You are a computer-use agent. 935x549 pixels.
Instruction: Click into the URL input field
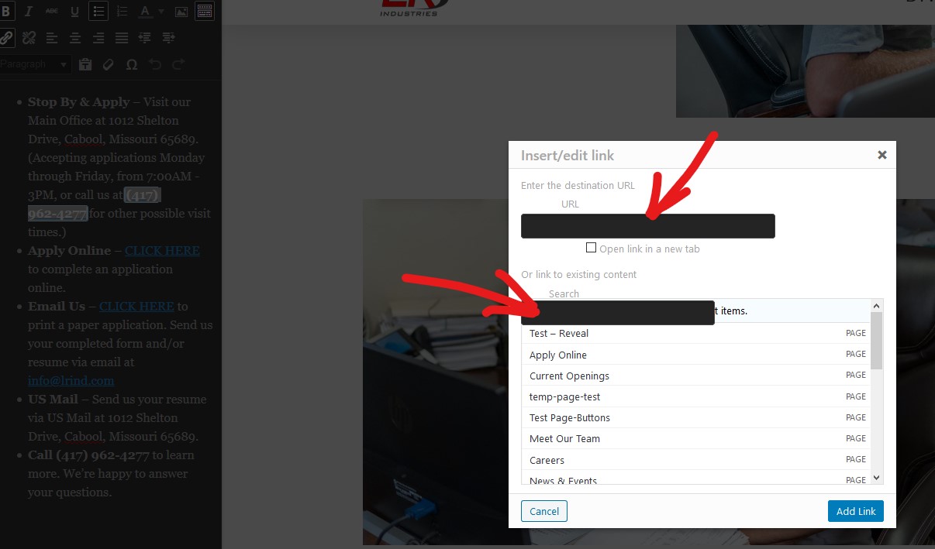(x=647, y=226)
